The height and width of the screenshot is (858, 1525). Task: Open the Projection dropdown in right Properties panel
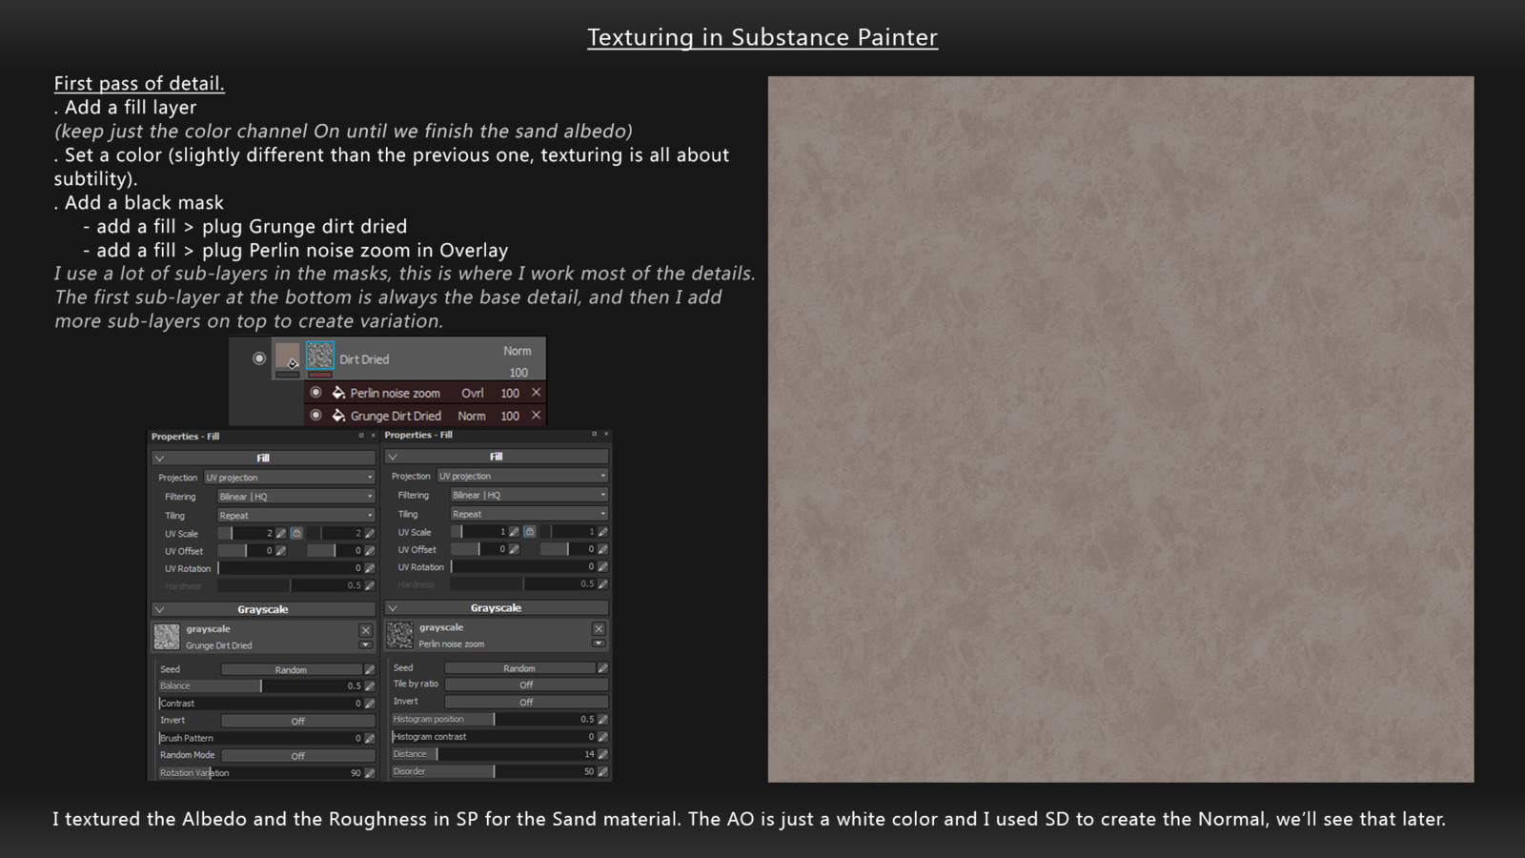(x=522, y=476)
